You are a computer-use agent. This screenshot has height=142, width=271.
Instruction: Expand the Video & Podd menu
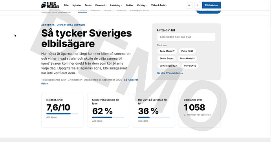coord(159,5)
